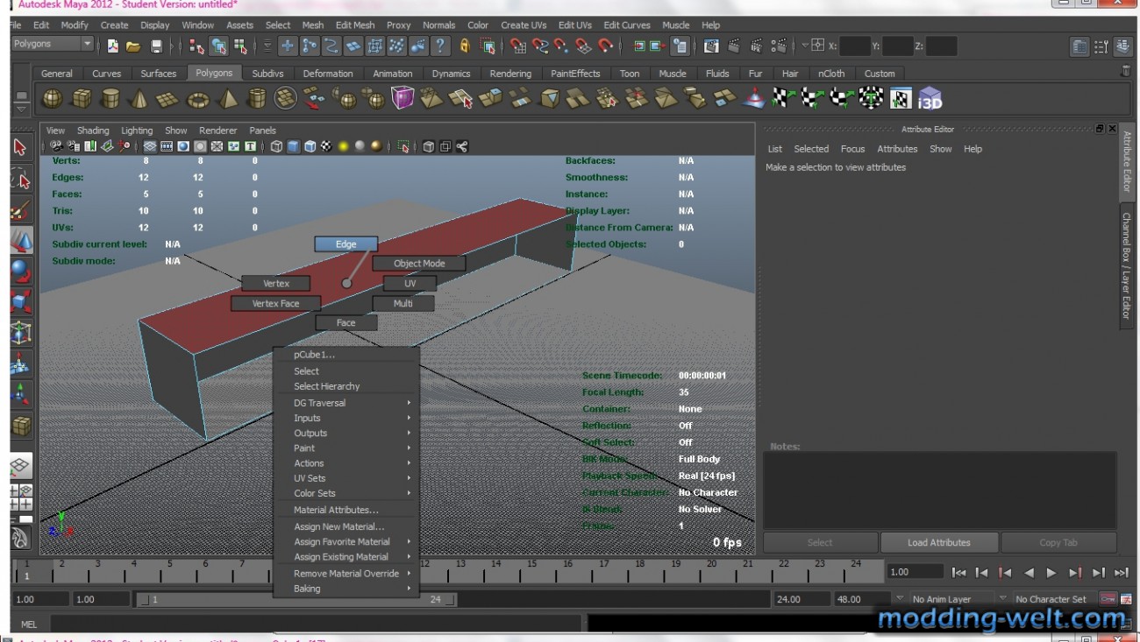Expand the UV Sets submenu
This screenshot has width=1140, height=642.
click(x=346, y=478)
